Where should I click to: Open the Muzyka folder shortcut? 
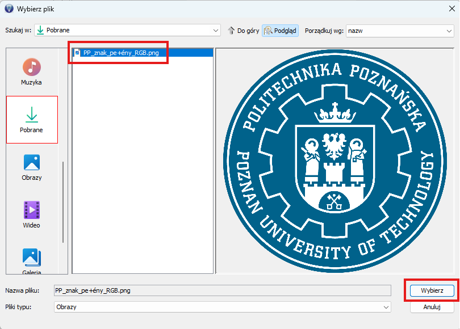pos(32,72)
